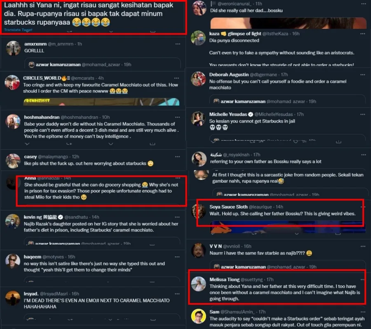This screenshot has width=371, height=329.
Task: Click verified badge next to Michelle Yesudas
Action: (251, 114)
